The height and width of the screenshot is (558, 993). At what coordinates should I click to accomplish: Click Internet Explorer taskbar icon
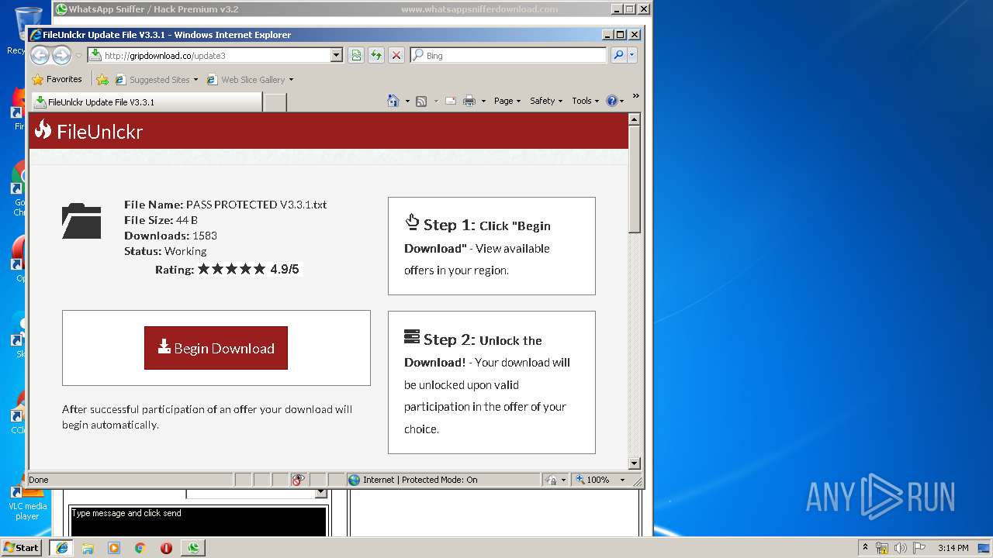pos(61,548)
